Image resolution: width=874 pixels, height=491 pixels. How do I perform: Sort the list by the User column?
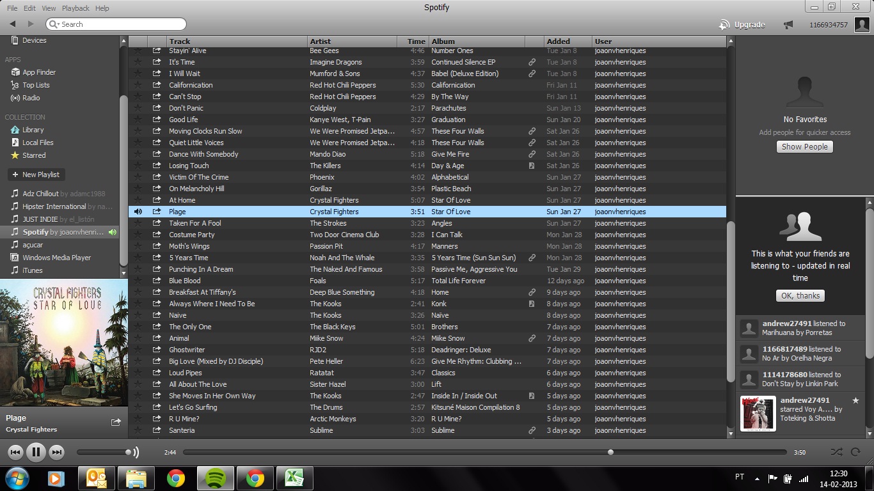[659, 41]
